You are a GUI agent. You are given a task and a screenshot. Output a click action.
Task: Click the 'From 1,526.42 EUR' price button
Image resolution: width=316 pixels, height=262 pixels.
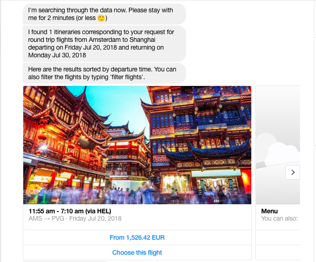pos(137,237)
